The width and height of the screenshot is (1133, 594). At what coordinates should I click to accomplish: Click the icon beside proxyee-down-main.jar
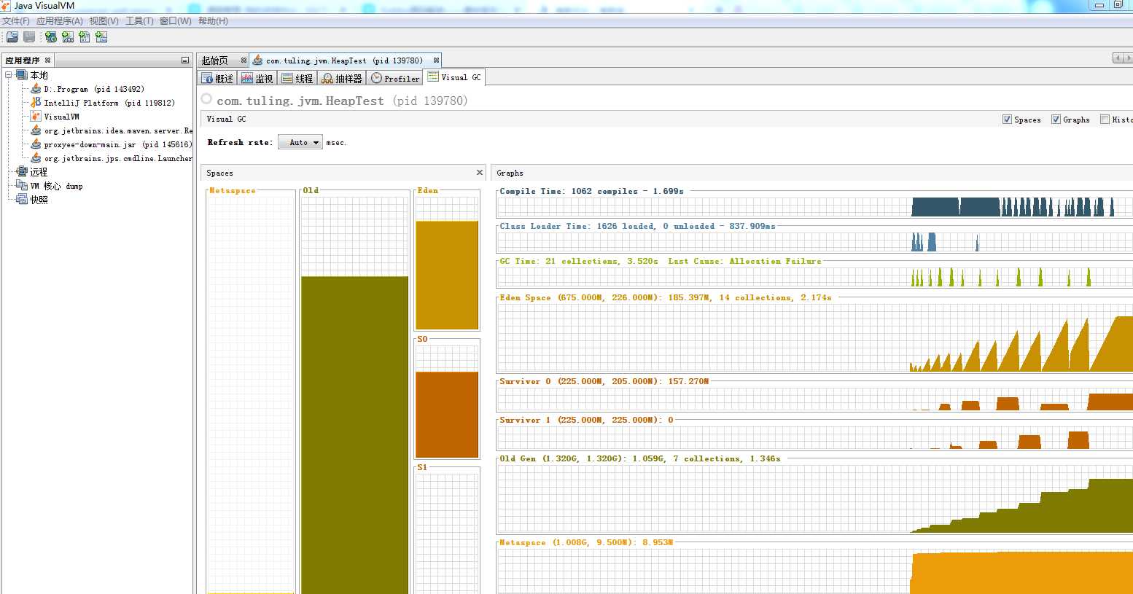click(36, 144)
